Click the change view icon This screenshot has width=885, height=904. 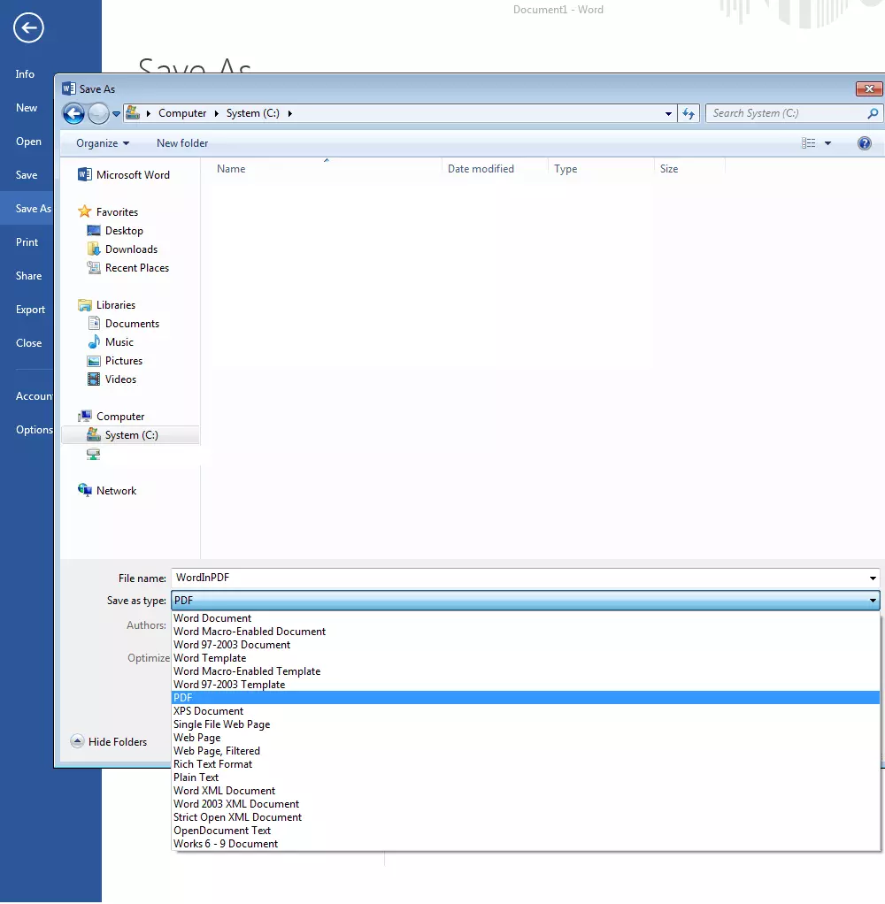click(808, 143)
